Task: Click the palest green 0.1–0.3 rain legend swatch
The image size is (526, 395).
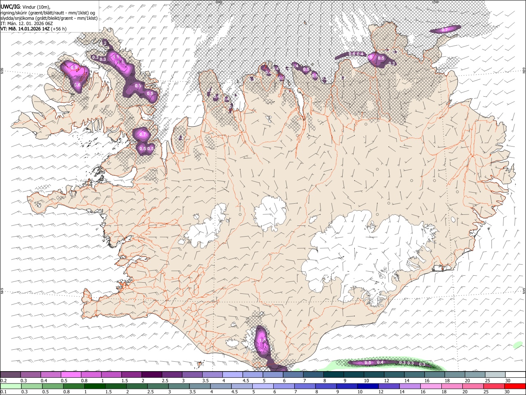Action: (11, 386)
